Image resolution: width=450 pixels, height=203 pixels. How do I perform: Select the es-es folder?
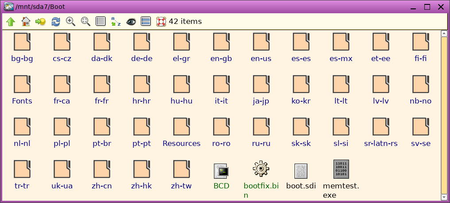click(301, 48)
